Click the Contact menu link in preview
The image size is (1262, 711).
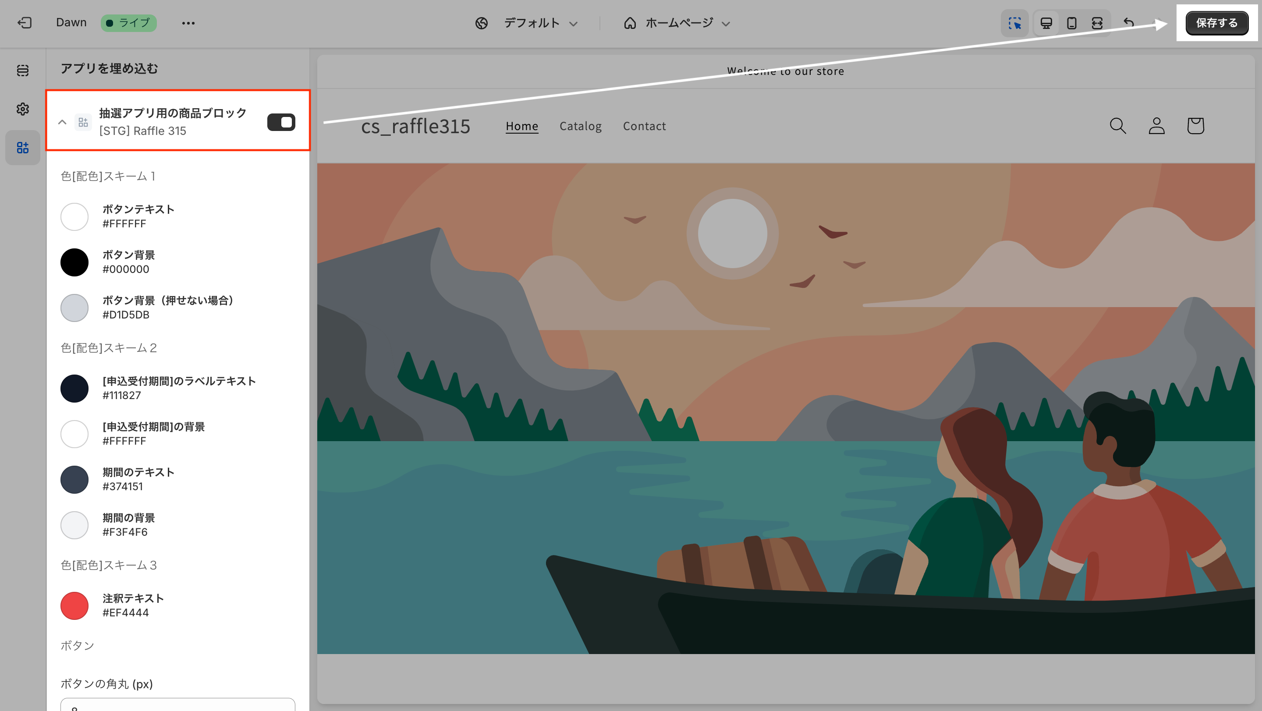[644, 126]
